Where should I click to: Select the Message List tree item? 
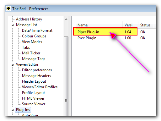coord(26,25)
